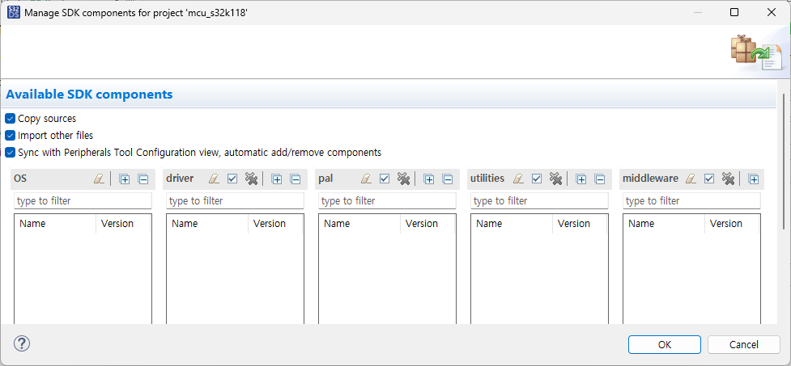Expand all items in utilities panel
Viewport: 791px width, 366px height.
coord(581,179)
